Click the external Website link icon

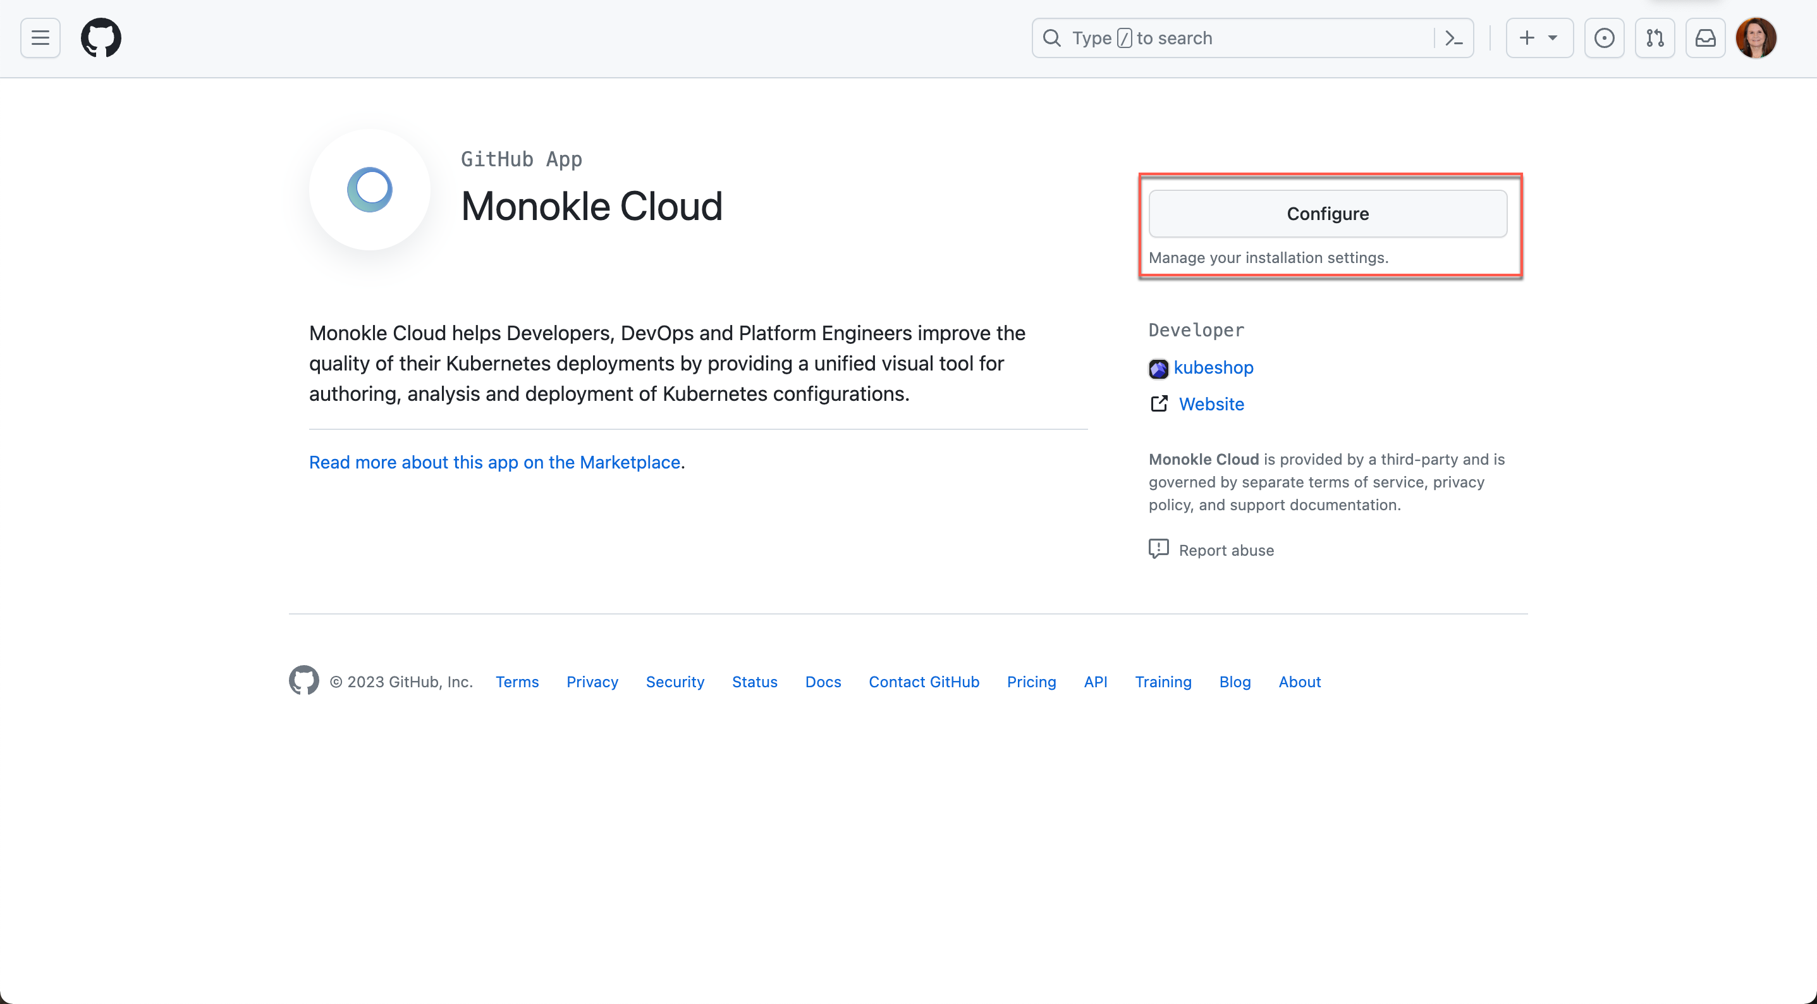(x=1158, y=405)
